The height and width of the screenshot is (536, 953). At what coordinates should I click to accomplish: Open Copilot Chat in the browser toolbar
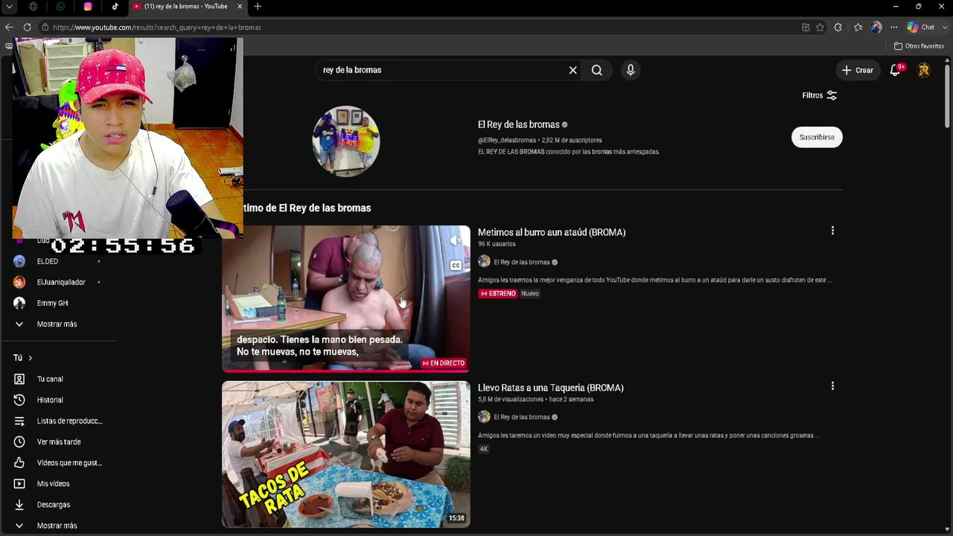pyautogui.click(x=921, y=28)
